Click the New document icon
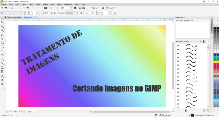The height and width of the screenshot is (117, 219). [2, 8]
